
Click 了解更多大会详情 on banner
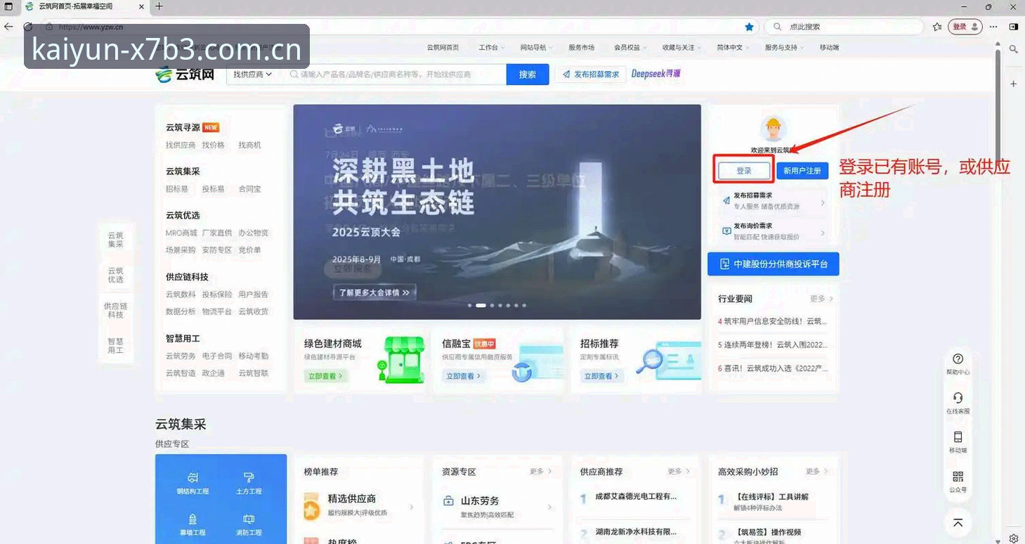tap(374, 292)
